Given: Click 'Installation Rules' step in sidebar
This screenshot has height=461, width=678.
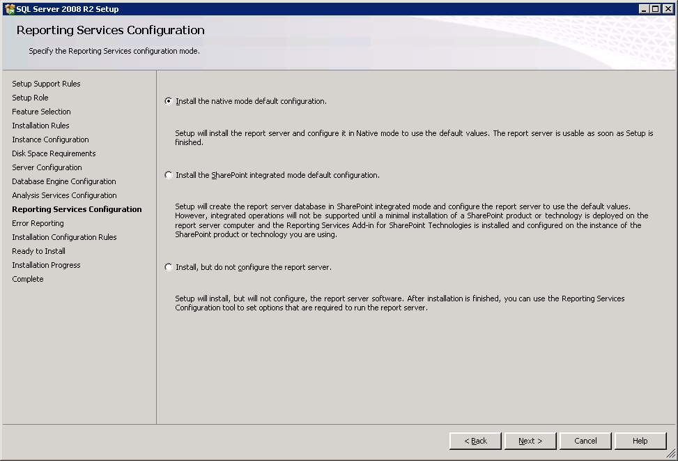Looking at the screenshot, I should (40, 126).
